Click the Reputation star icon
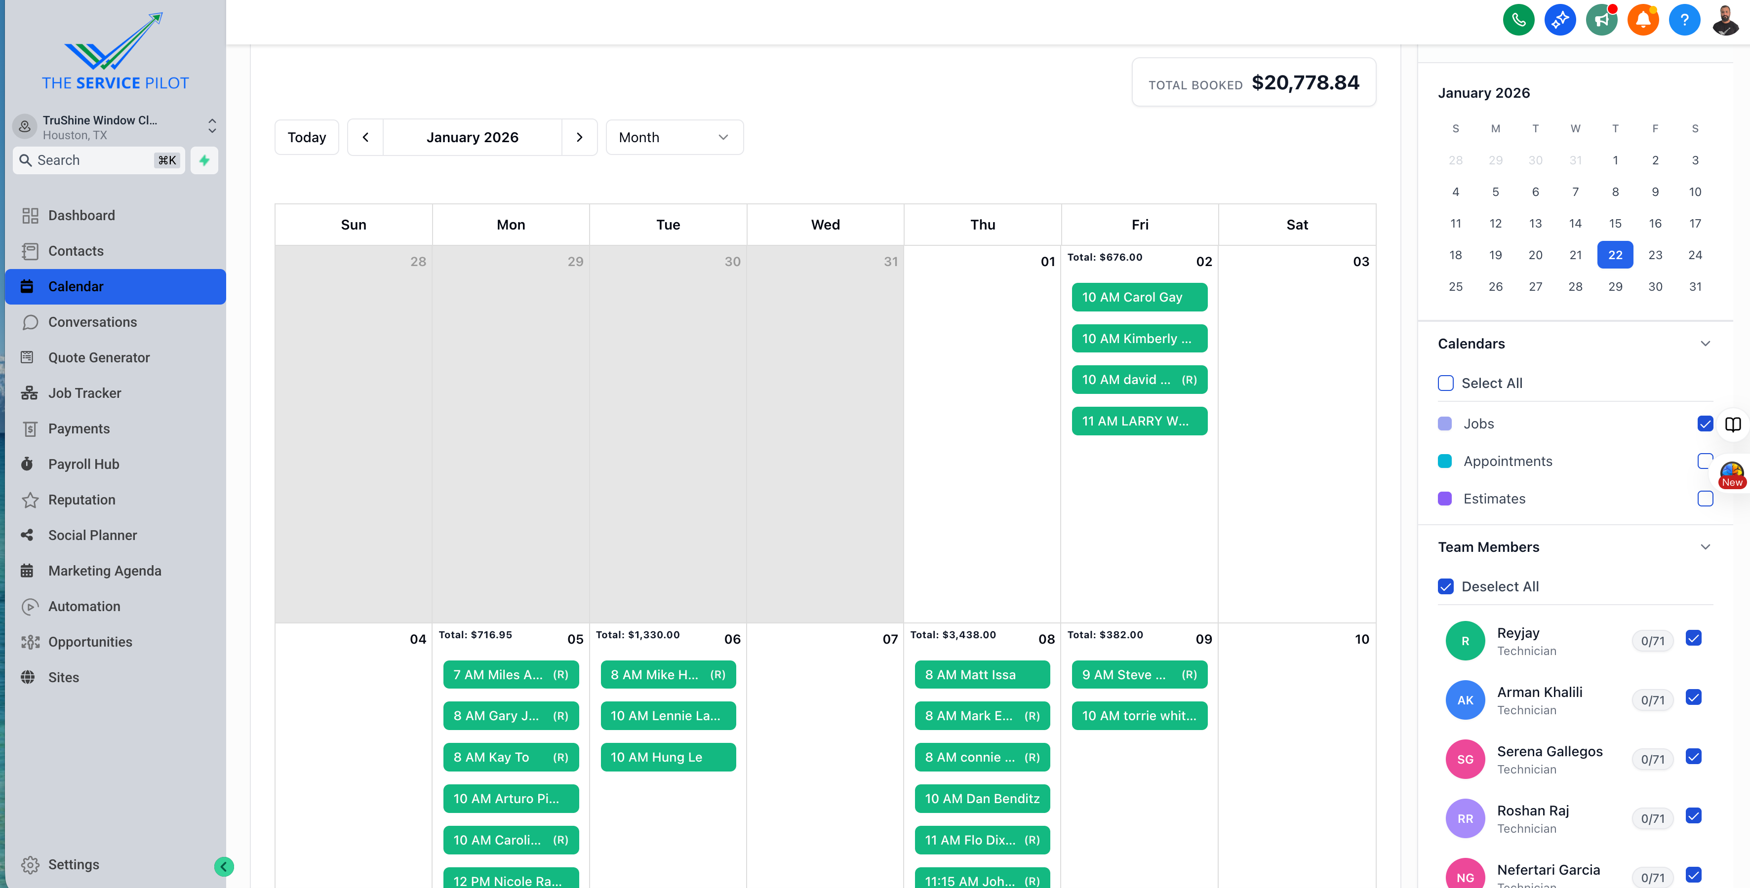This screenshot has width=1750, height=888. pos(30,501)
